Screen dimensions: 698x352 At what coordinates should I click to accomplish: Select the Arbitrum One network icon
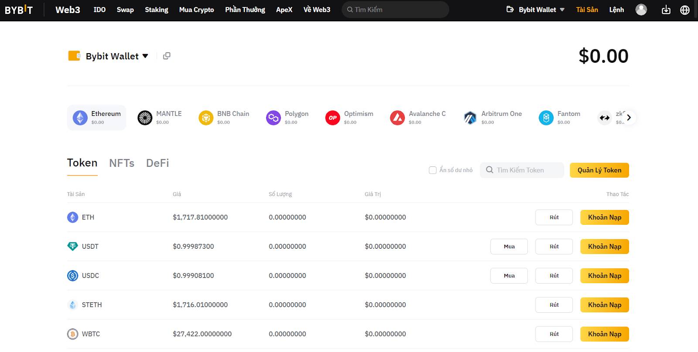point(470,118)
